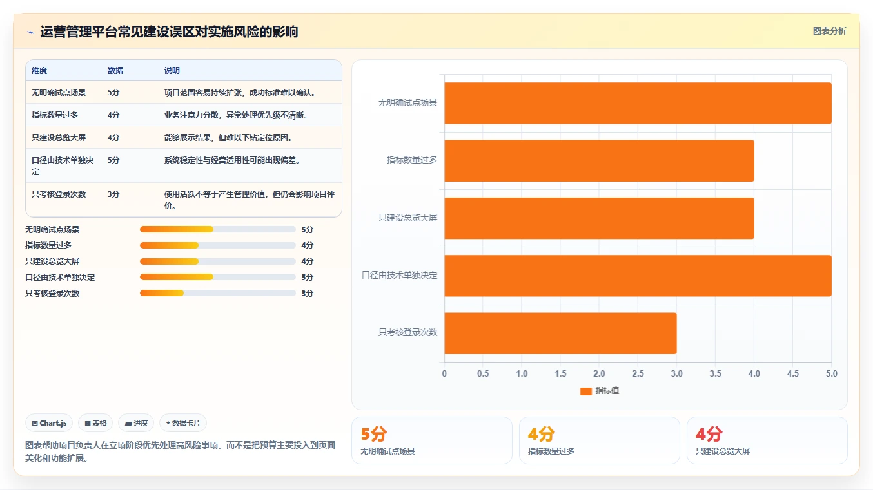Click the 只建设总览大屏 progress bar
The image size is (873, 490).
click(217, 261)
